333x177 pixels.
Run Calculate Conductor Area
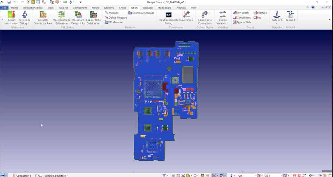tap(43, 18)
